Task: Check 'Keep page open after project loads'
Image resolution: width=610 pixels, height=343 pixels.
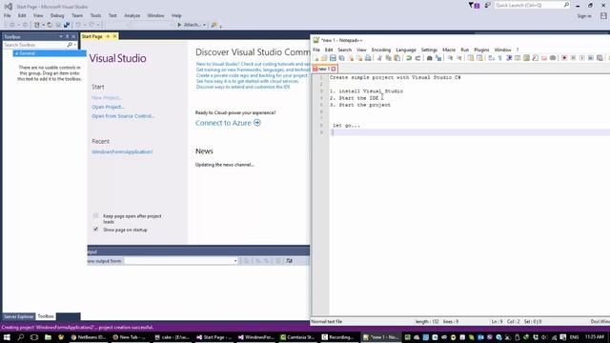Action: (x=95, y=215)
